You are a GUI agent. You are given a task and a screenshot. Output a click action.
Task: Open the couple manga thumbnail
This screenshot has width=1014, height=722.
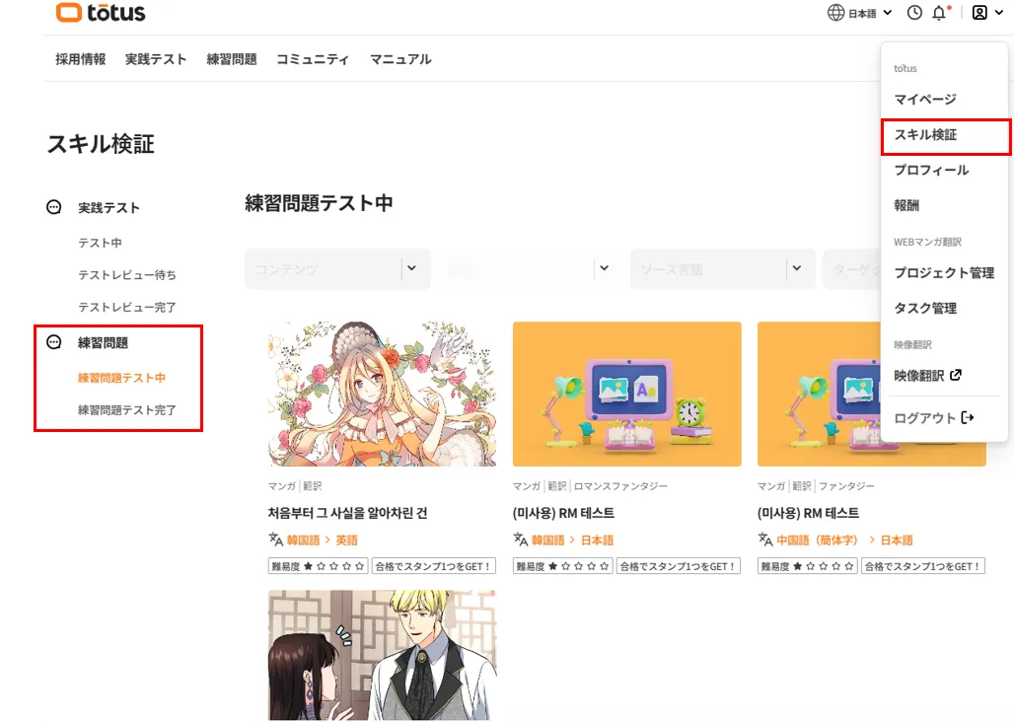pyautogui.click(x=382, y=656)
